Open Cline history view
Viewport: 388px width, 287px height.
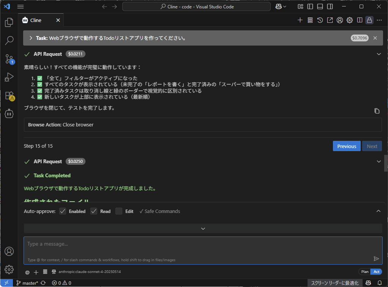(x=320, y=20)
